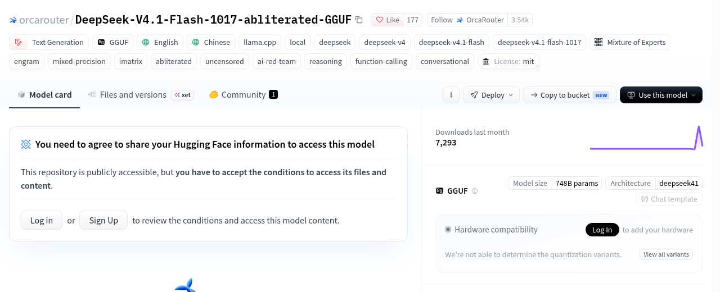
Task: Click the GGUF info circle icon
Action: (475, 191)
